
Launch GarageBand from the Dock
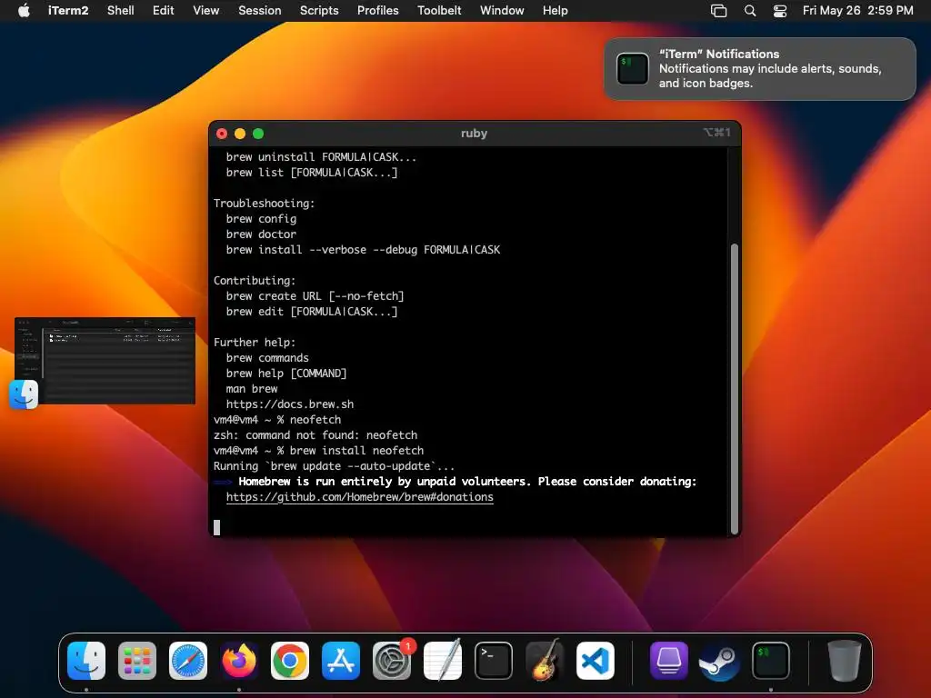(x=545, y=661)
